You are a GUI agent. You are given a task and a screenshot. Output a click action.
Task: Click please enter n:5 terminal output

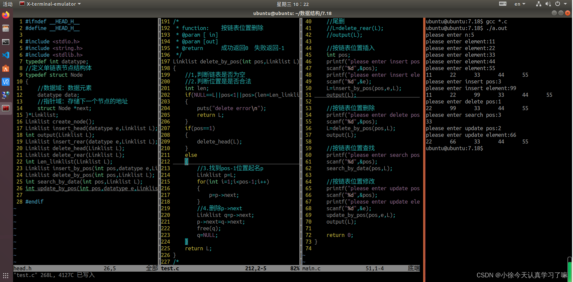point(450,35)
